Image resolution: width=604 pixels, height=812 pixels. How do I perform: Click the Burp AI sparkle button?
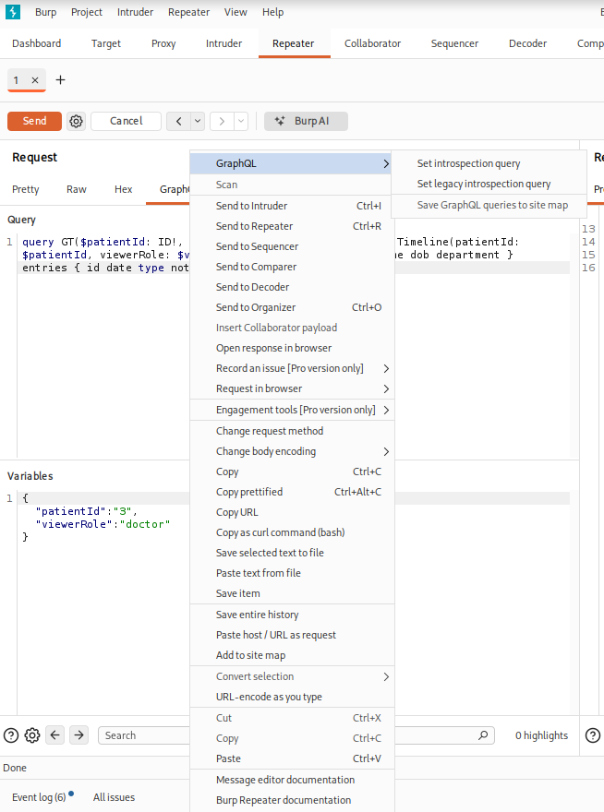(306, 121)
